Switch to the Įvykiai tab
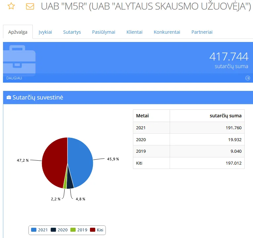The height and width of the screenshot is (238, 253). click(45, 32)
